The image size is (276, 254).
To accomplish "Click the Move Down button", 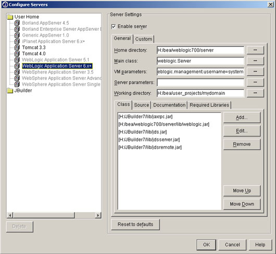I will coord(242,204).
